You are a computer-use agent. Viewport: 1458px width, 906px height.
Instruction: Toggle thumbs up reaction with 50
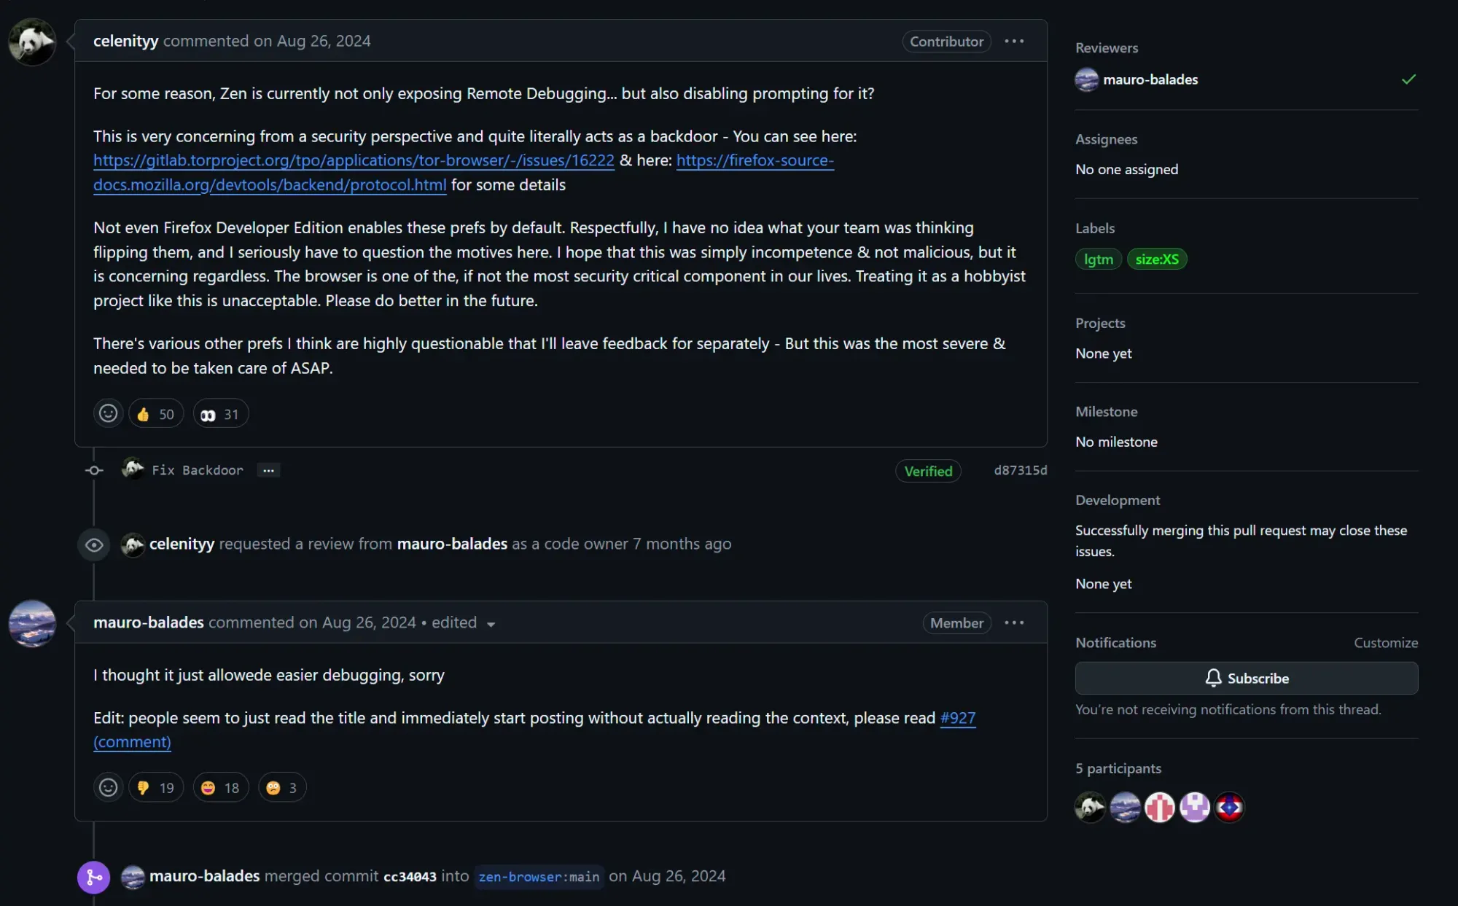tap(156, 414)
